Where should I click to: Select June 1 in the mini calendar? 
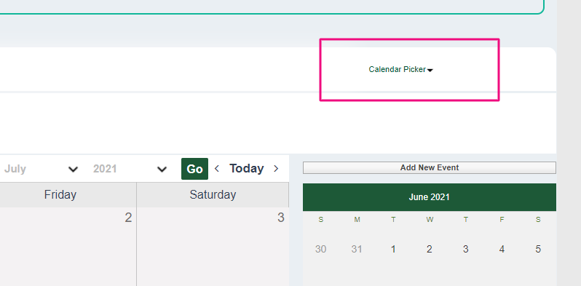(393, 249)
